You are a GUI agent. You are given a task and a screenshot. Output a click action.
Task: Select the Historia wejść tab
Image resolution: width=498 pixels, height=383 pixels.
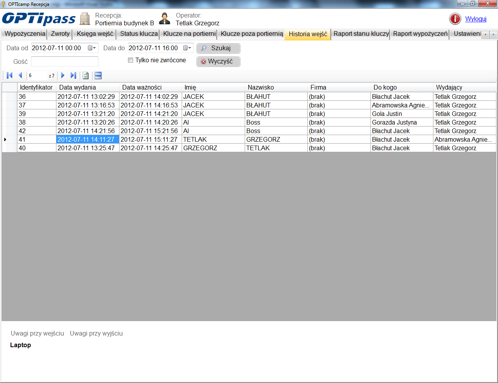[308, 34]
